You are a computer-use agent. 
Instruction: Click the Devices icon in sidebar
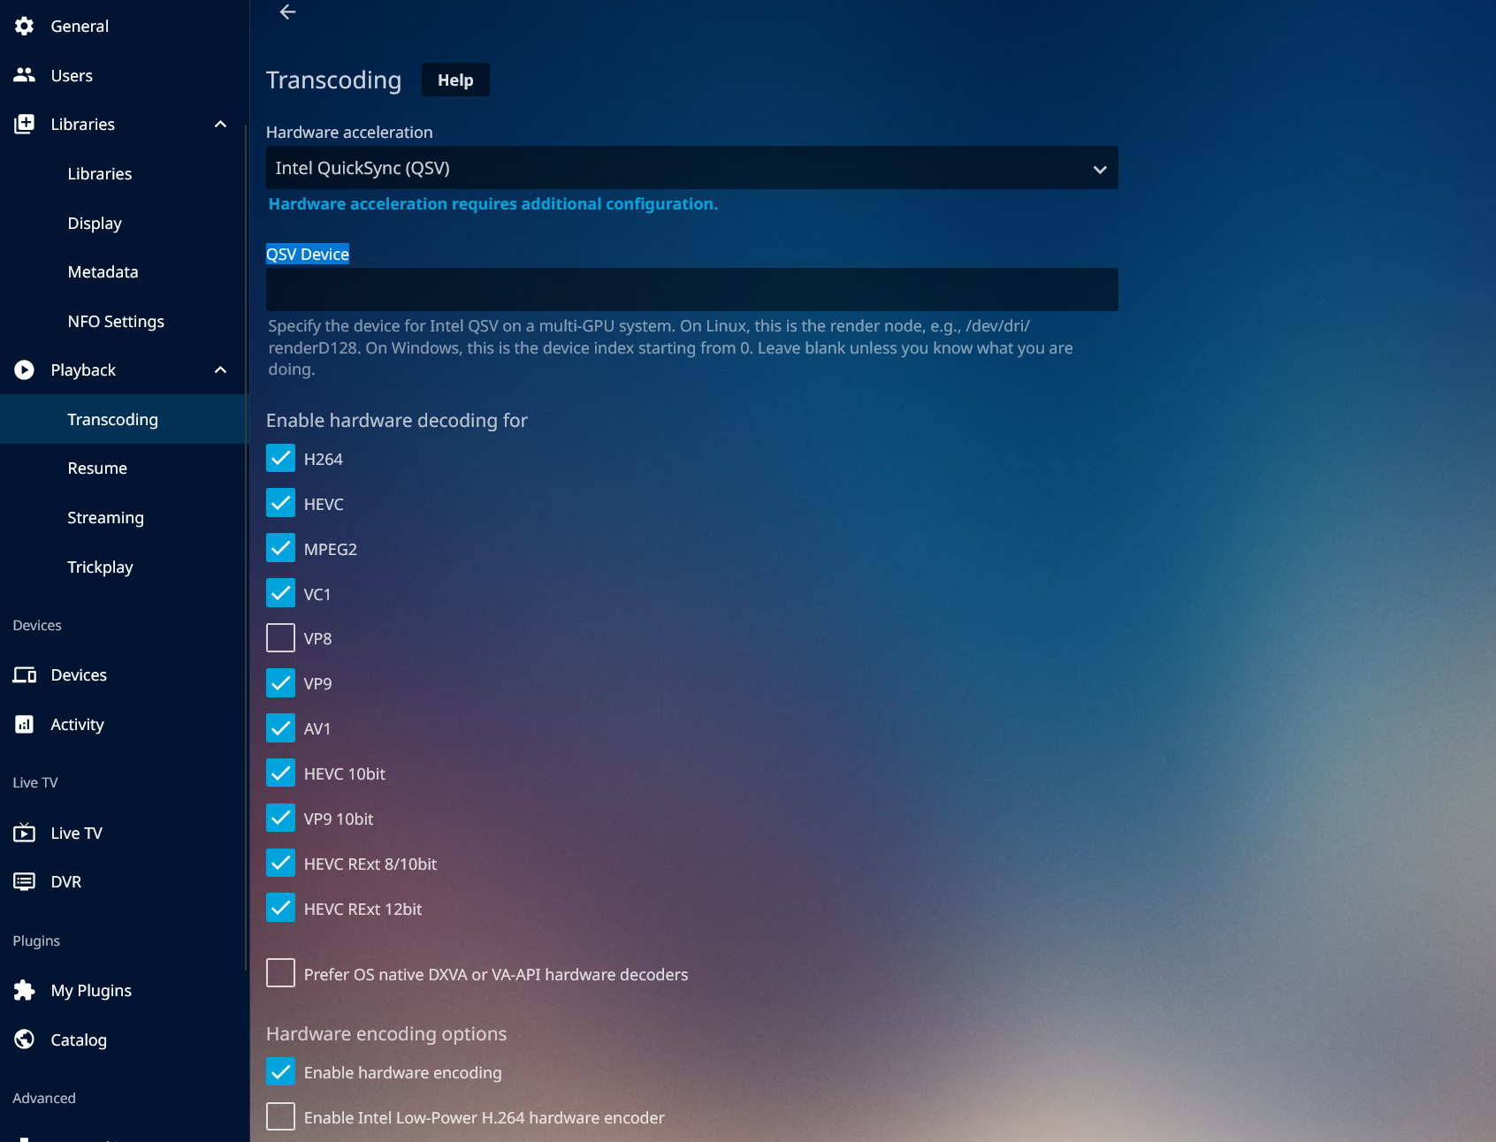point(25,675)
